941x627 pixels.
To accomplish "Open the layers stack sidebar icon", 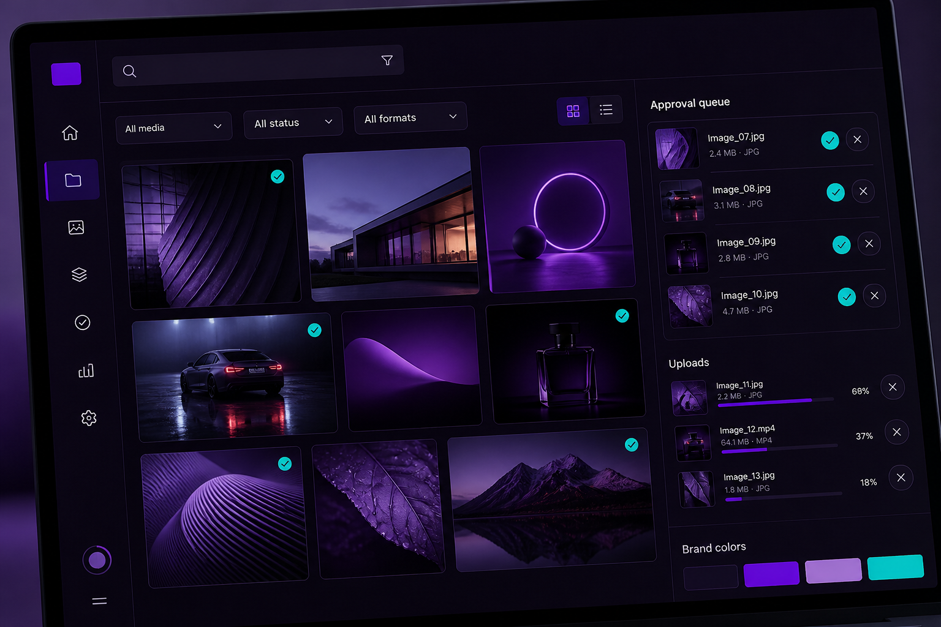I will click(x=79, y=274).
